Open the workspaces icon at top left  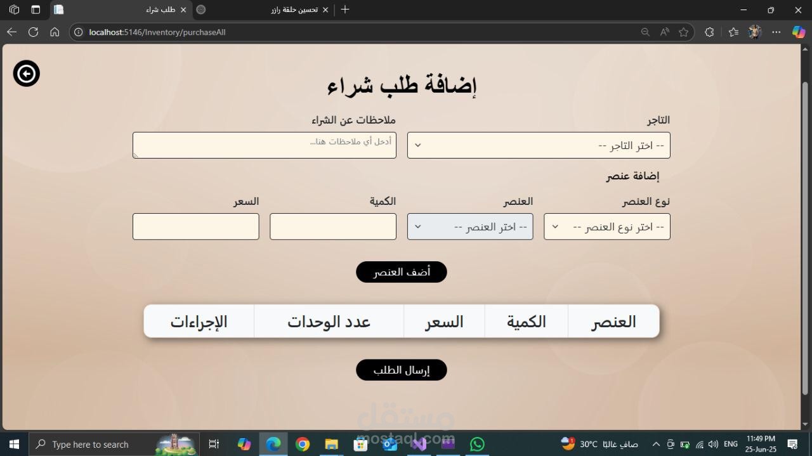[14, 10]
